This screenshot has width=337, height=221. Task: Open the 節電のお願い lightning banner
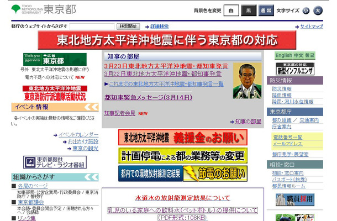click(x=215, y=173)
